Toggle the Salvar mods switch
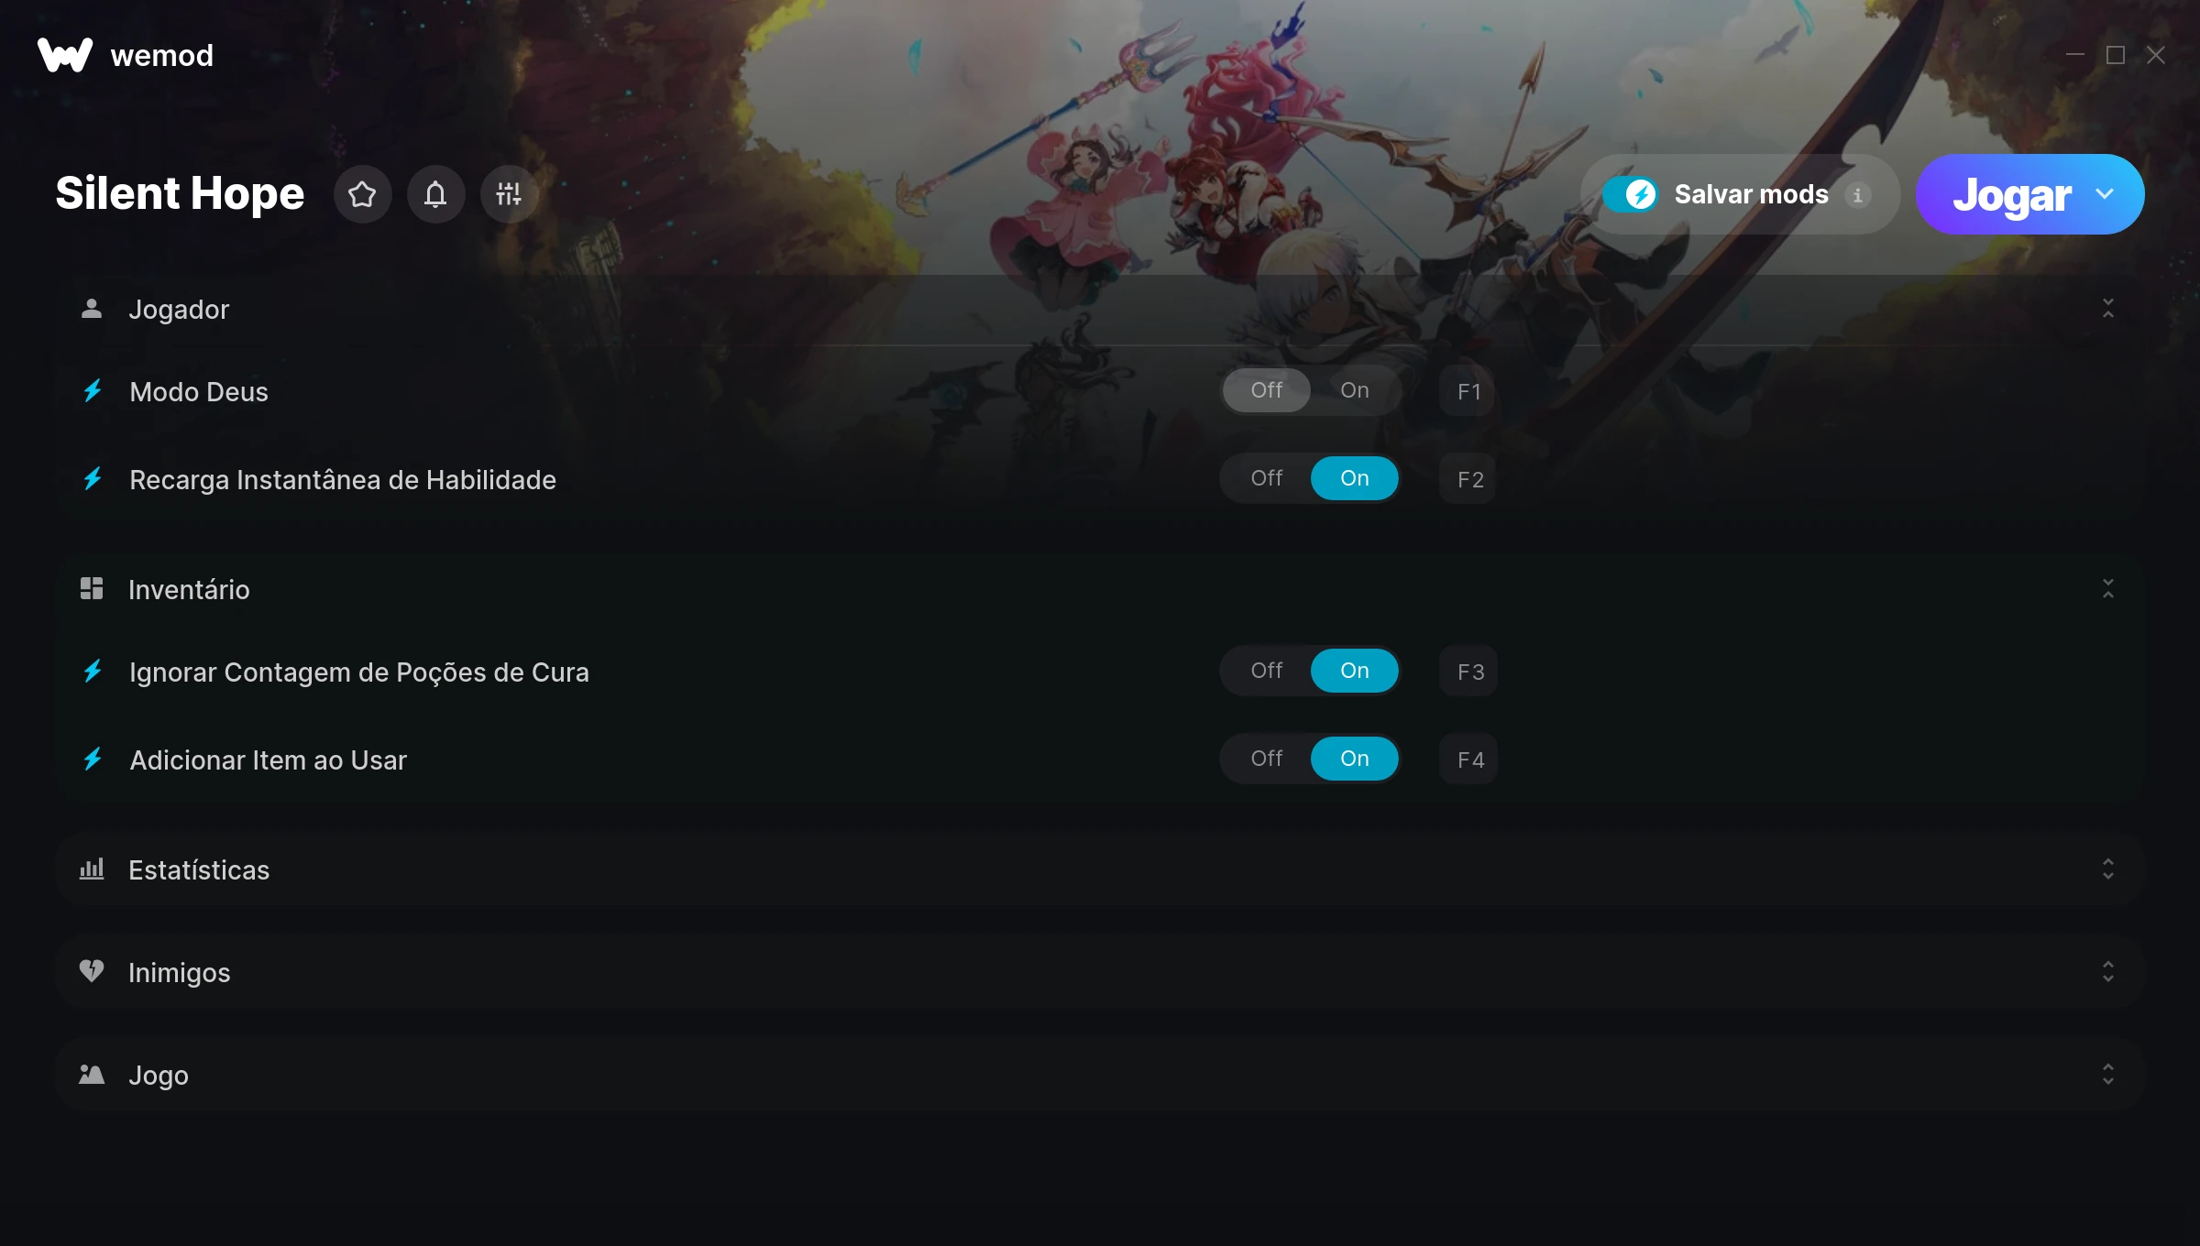 pyautogui.click(x=1630, y=194)
